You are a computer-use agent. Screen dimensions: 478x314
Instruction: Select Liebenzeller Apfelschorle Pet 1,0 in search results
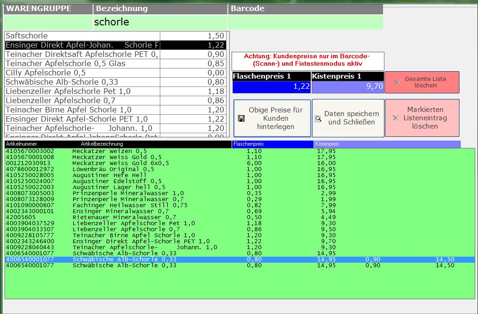point(115,91)
